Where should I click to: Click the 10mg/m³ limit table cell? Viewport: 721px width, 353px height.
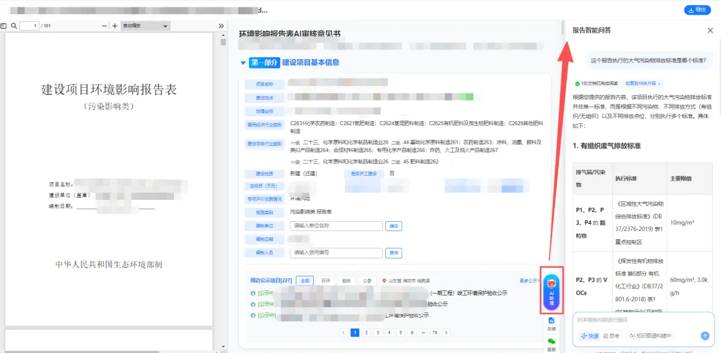pos(688,223)
